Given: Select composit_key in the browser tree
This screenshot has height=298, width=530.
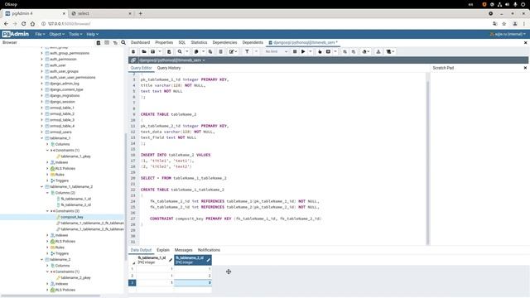Looking at the screenshot, I should [x=72, y=217].
